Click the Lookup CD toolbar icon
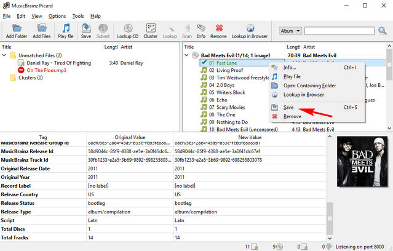The image size is (393, 251). click(128, 31)
